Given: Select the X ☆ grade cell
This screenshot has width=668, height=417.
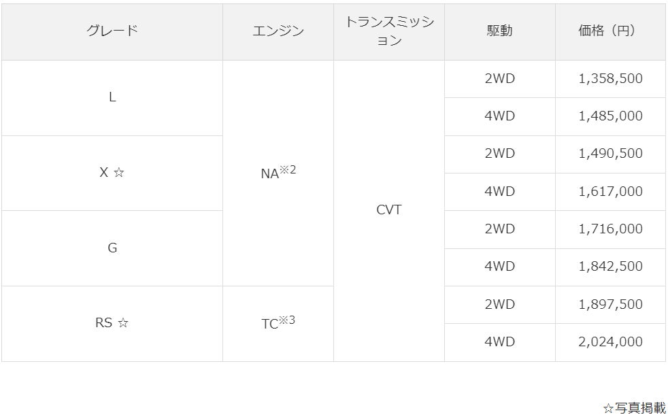Looking at the screenshot, I should pyautogui.click(x=112, y=173).
